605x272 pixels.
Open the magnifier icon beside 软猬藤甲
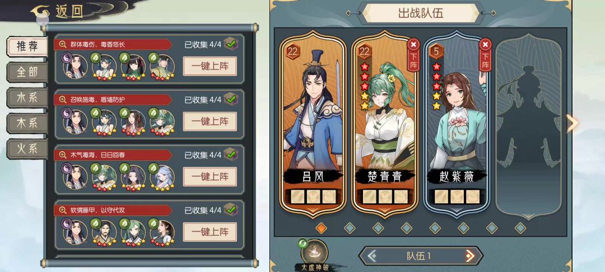(x=63, y=210)
